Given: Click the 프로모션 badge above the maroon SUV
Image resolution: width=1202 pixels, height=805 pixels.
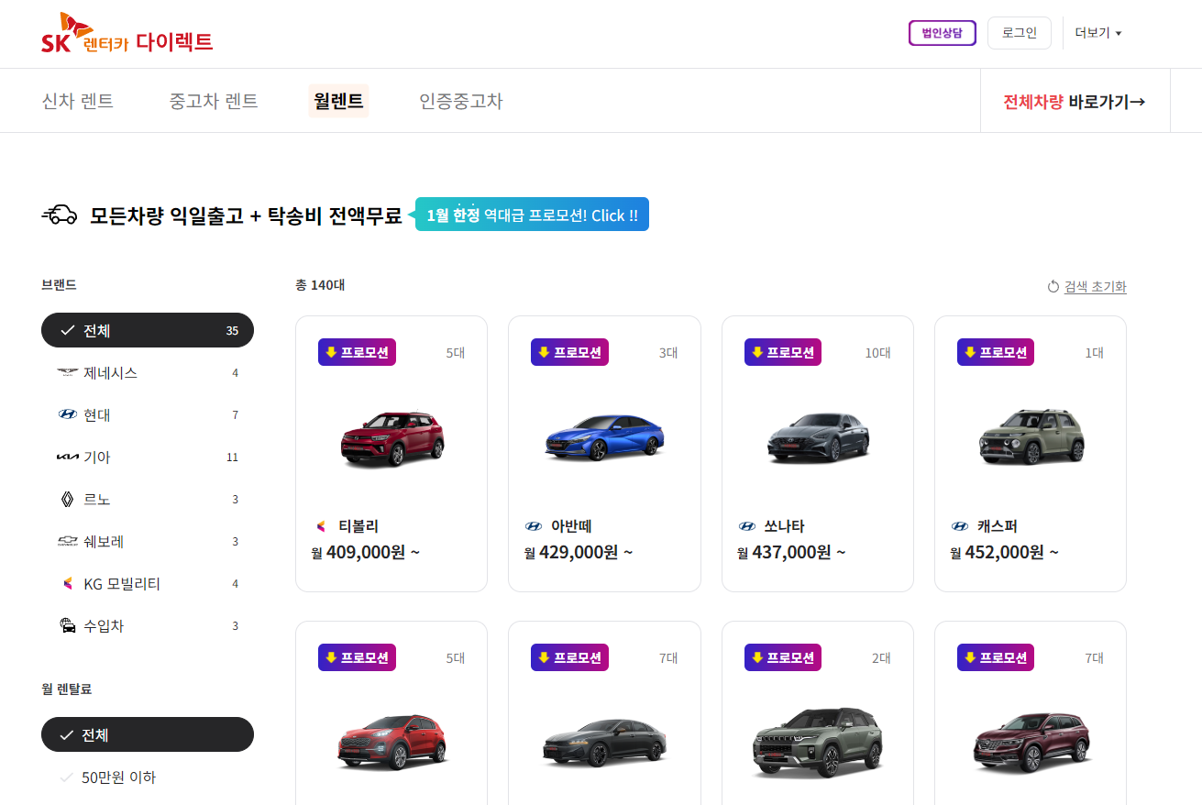Looking at the screenshot, I should coord(996,657).
